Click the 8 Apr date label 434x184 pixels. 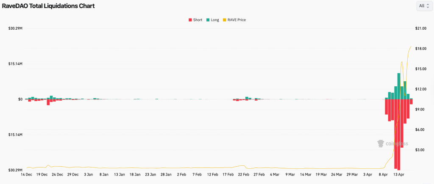pos(384,174)
